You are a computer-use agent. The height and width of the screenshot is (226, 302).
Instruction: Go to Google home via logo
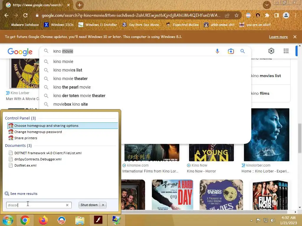click(20, 52)
